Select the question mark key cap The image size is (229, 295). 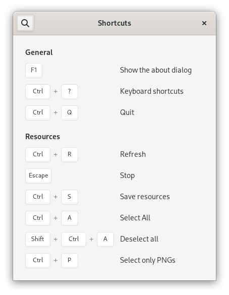click(x=70, y=92)
